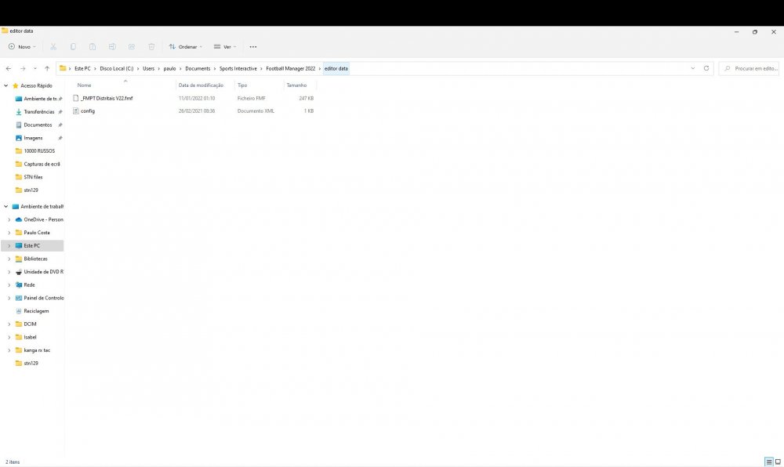The height and width of the screenshot is (467, 784).
Task: Switch to details view icon in status bar
Action: [769, 462]
